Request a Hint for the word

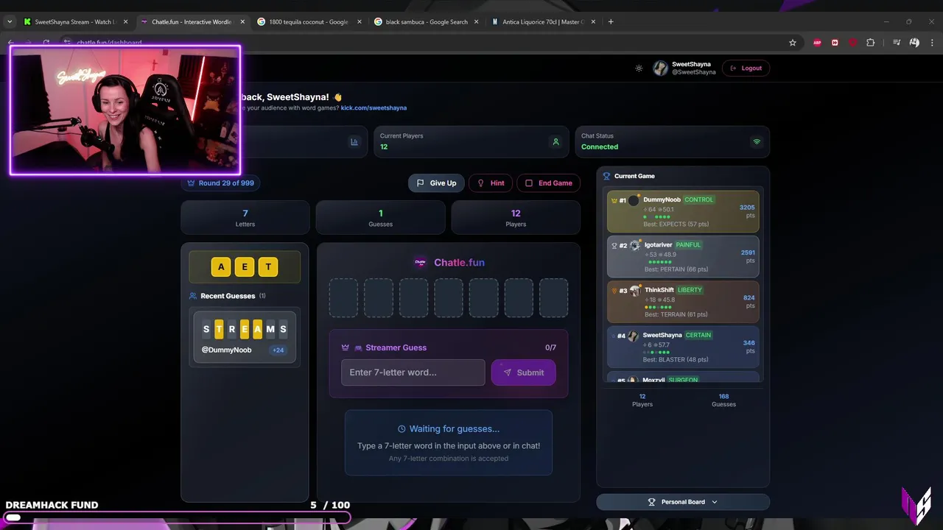pyautogui.click(x=491, y=183)
